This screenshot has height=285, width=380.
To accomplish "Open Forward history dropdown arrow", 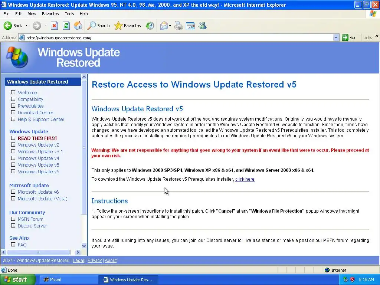I will pyautogui.click(x=45, y=26).
